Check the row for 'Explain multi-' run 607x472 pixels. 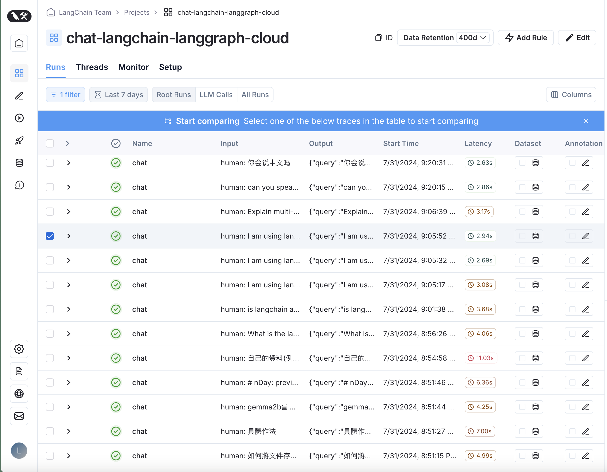[x=50, y=212]
